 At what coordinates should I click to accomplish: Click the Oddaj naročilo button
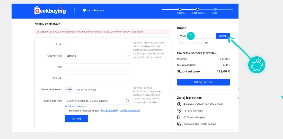203,82
